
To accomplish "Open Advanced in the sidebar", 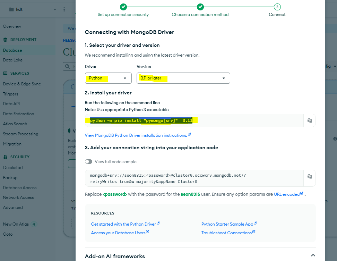I will click(x=13, y=208).
